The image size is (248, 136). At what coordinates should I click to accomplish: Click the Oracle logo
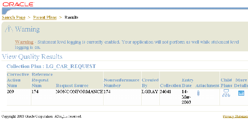(19, 4)
